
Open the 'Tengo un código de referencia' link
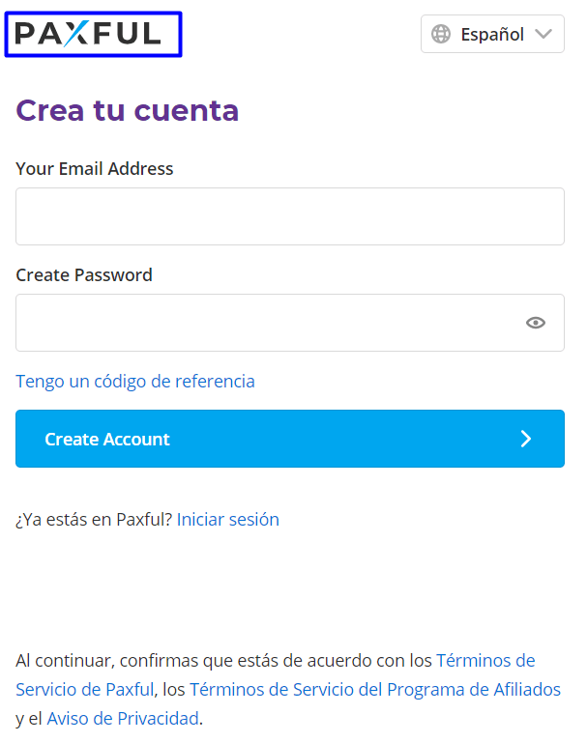coord(135,382)
